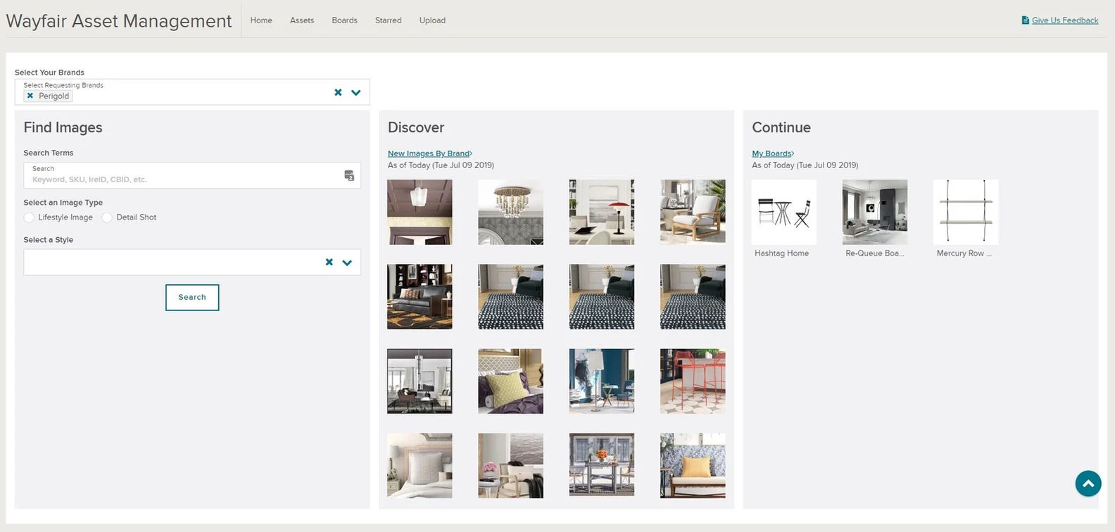Expand the requesting brands dropdown
Viewport: 1115px width, 532px height.
click(356, 92)
